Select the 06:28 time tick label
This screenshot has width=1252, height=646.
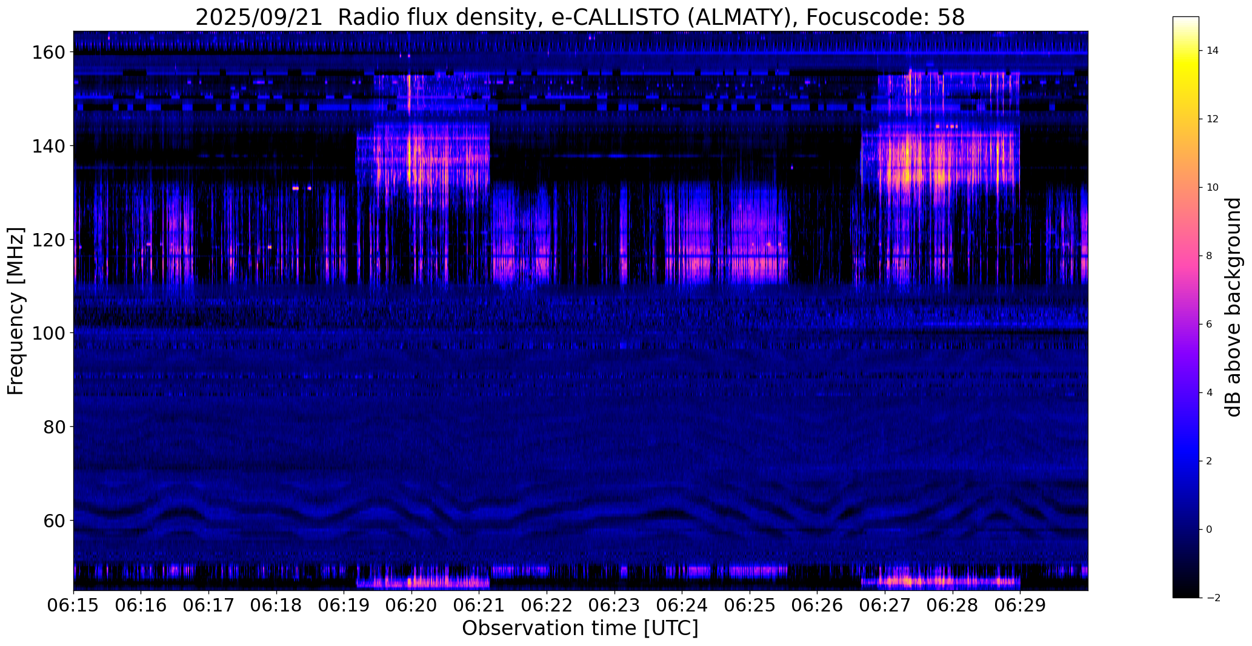click(953, 605)
